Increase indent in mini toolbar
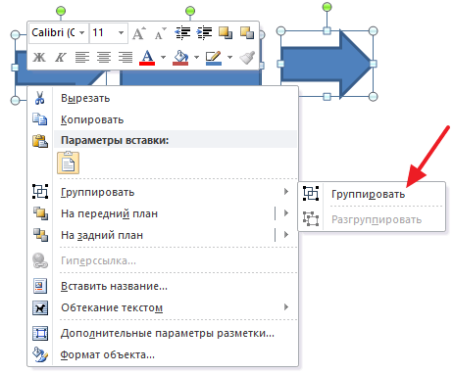This screenshot has width=453, height=374. pos(204,33)
